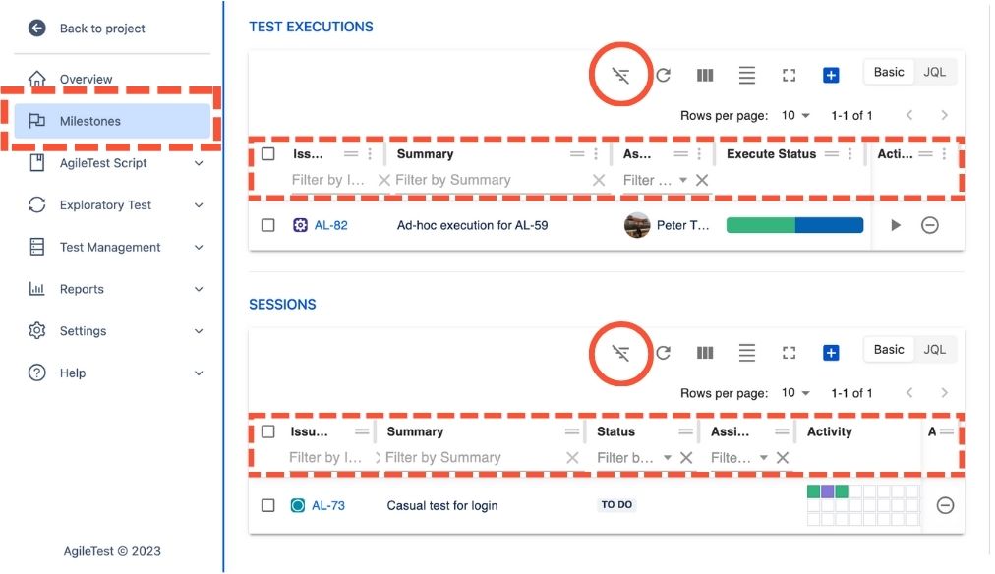Click the Back to project arrow icon
Viewport: 995px width, 574px height.
(35, 29)
